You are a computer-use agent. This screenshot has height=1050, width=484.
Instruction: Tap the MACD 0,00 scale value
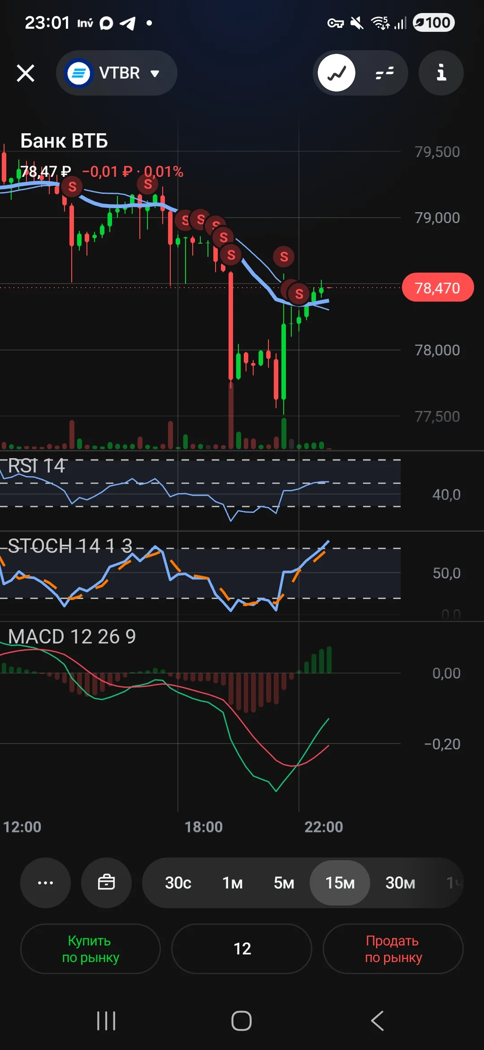pyautogui.click(x=446, y=673)
